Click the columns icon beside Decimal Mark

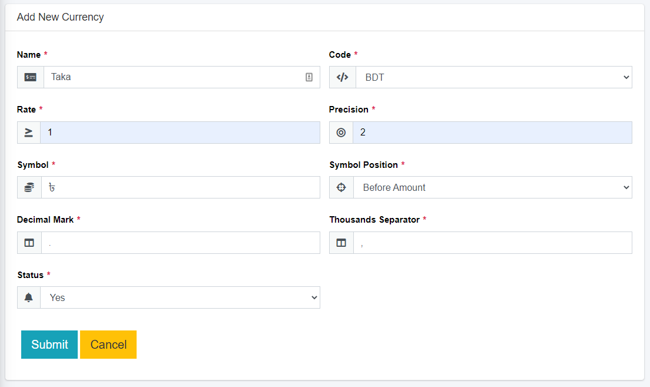pos(29,243)
